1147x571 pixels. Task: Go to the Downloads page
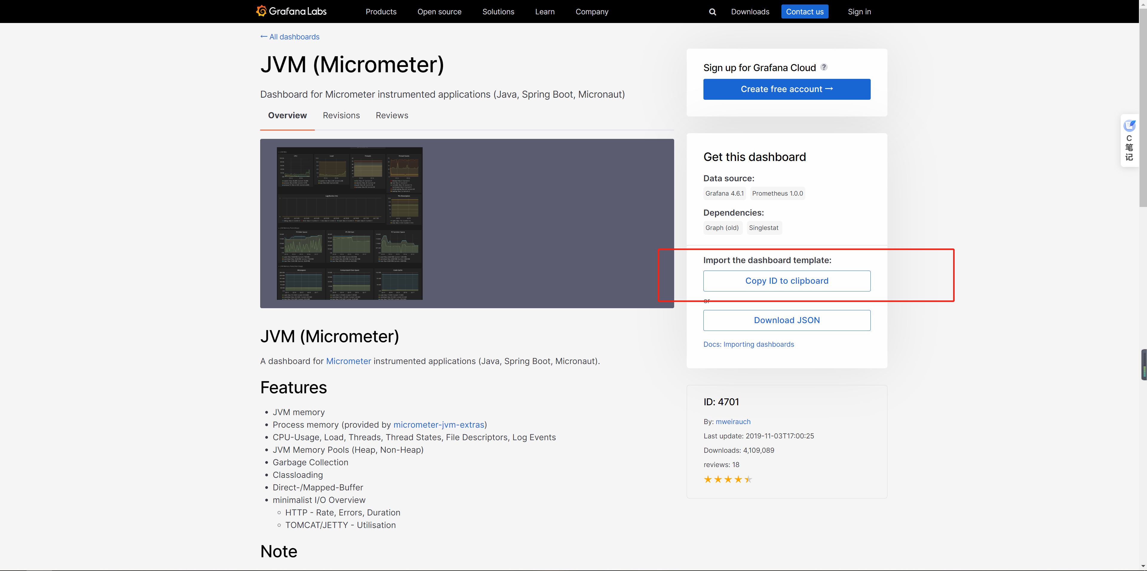[750, 12]
